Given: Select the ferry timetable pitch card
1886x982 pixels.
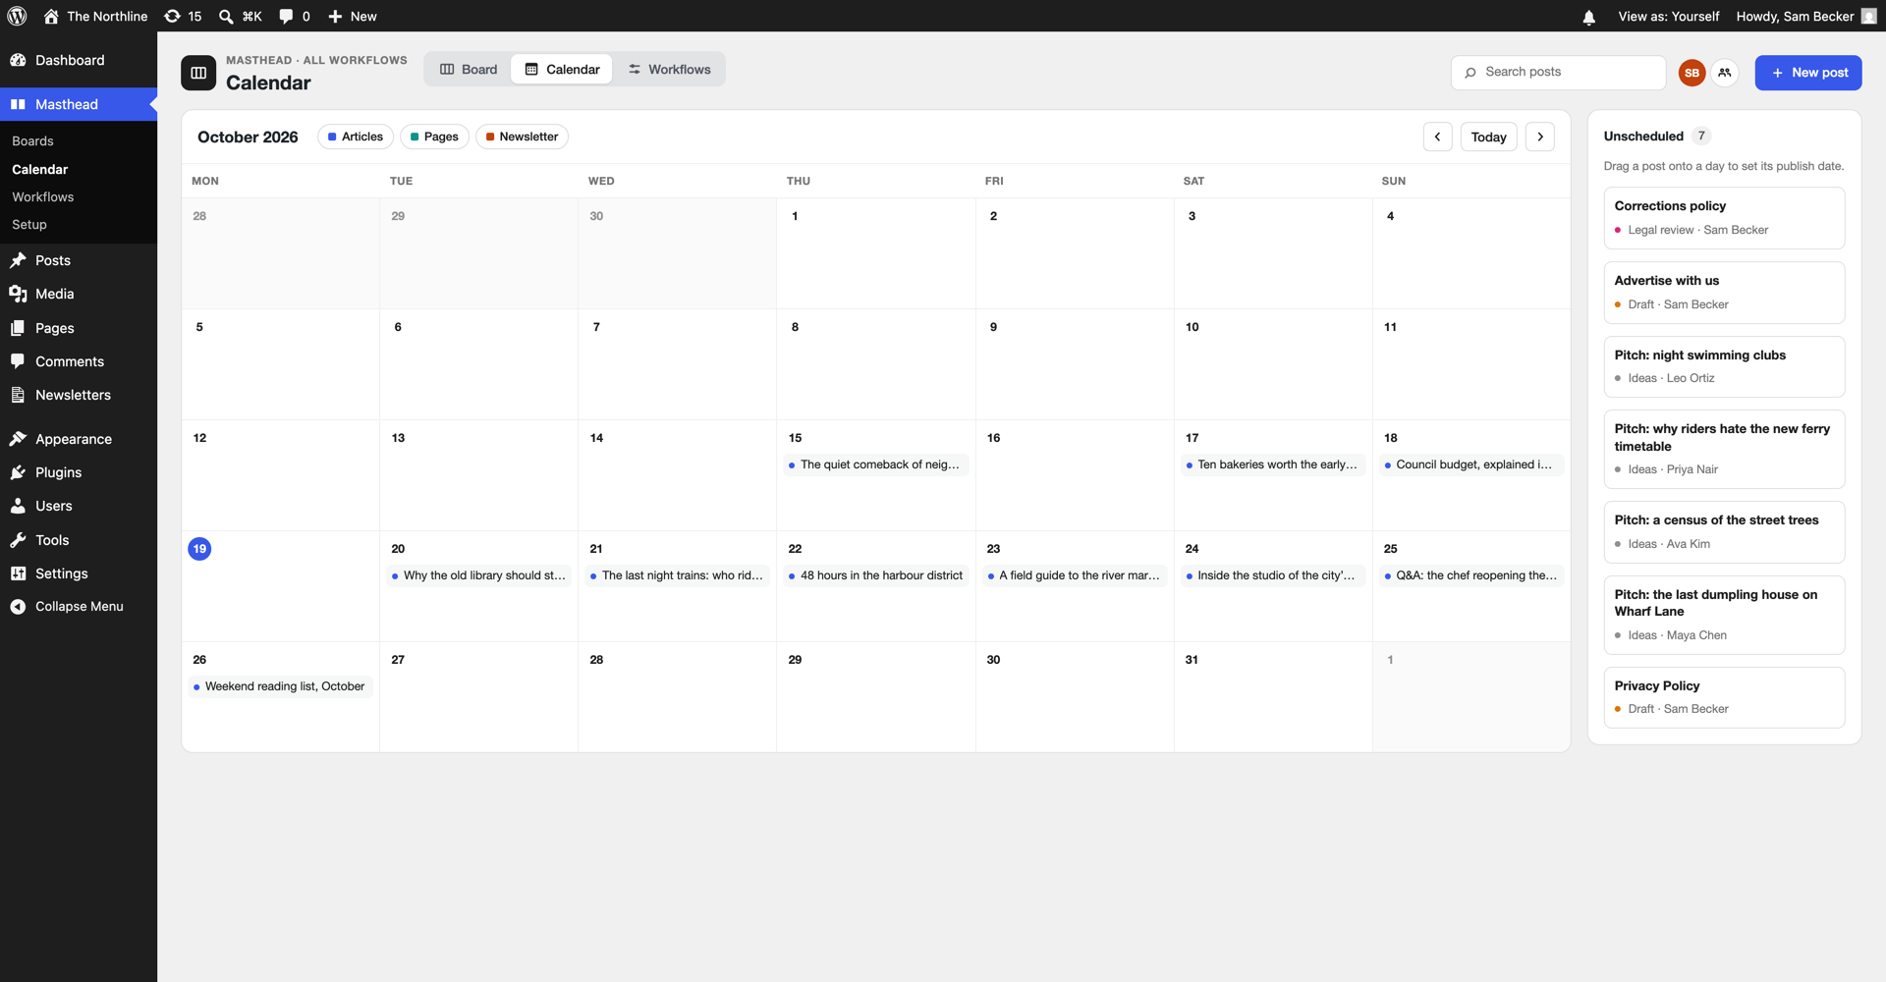Looking at the screenshot, I should [1724, 449].
